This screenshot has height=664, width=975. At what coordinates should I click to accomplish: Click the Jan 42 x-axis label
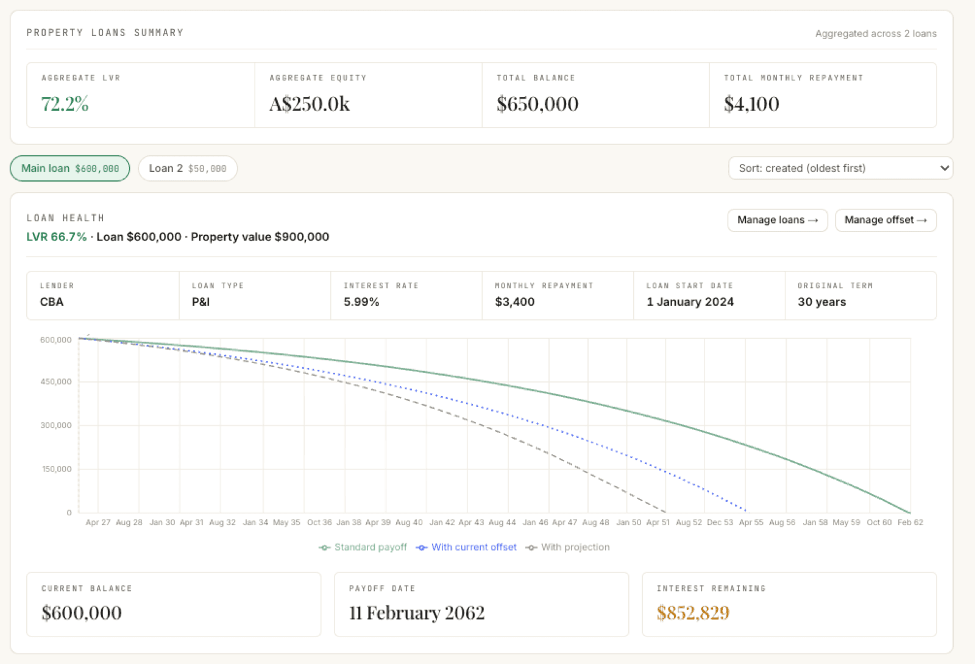click(x=442, y=522)
